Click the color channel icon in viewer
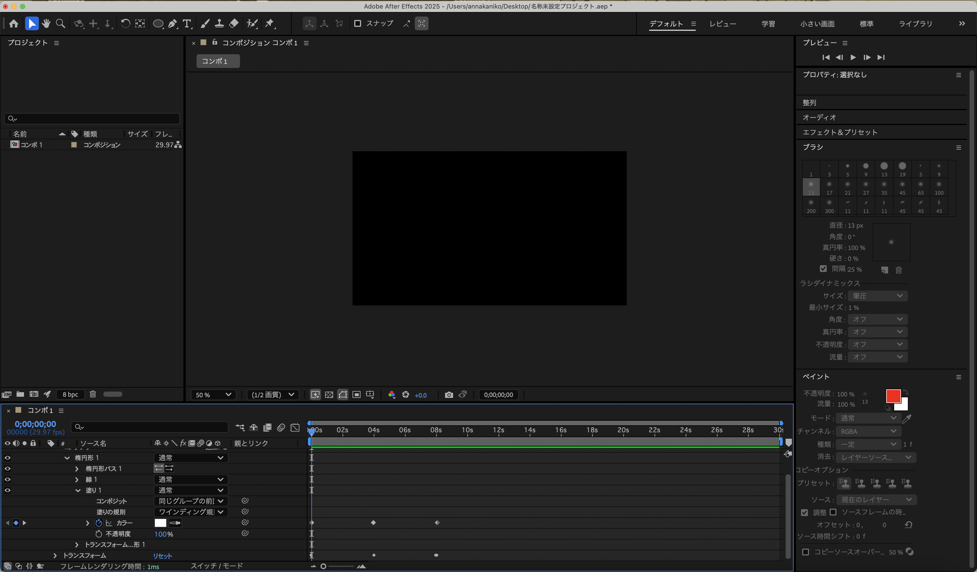This screenshot has width=977, height=572. [392, 395]
